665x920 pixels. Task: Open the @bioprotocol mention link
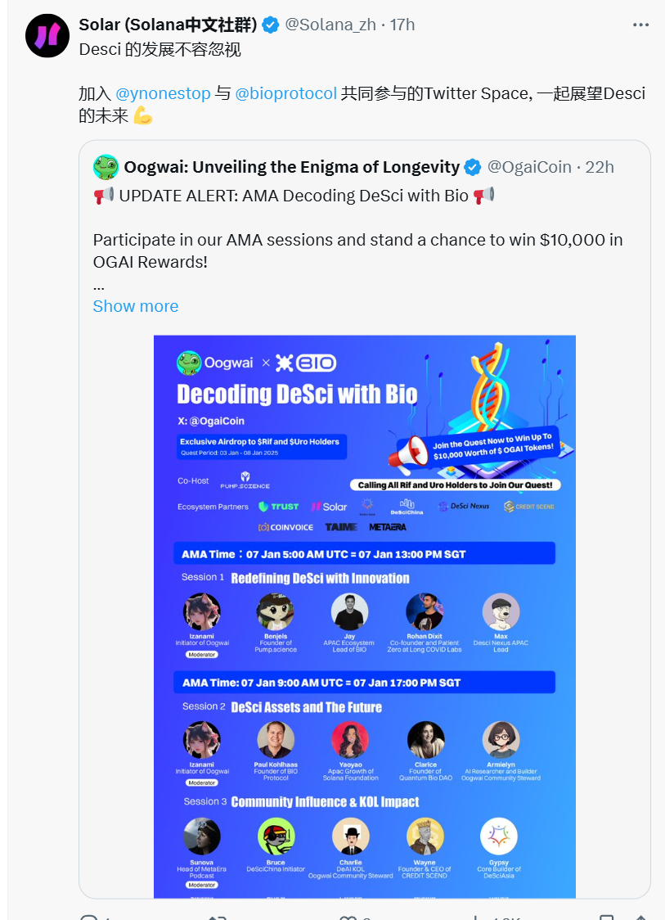[286, 93]
